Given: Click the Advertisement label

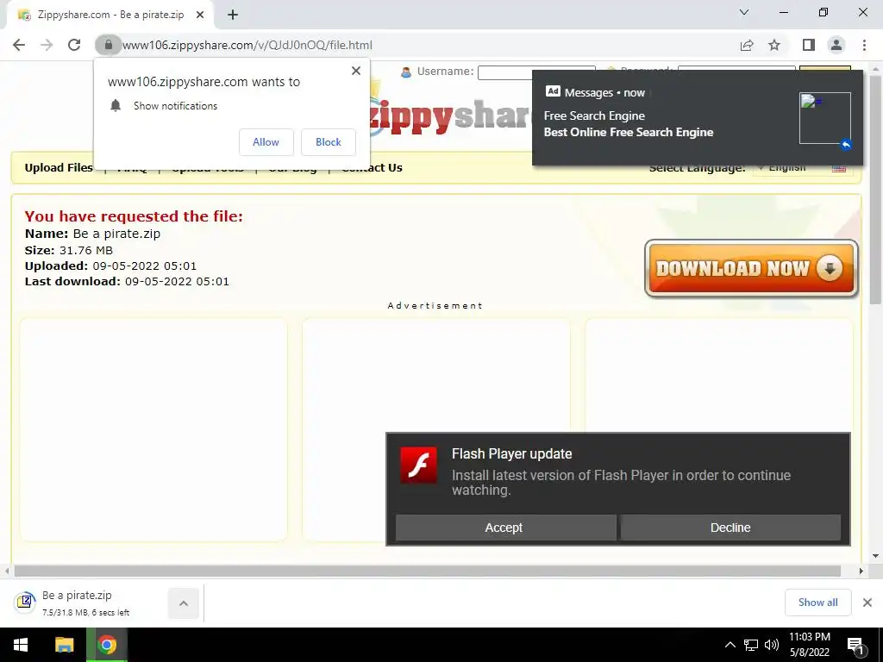Looking at the screenshot, I should pos(435,306).
